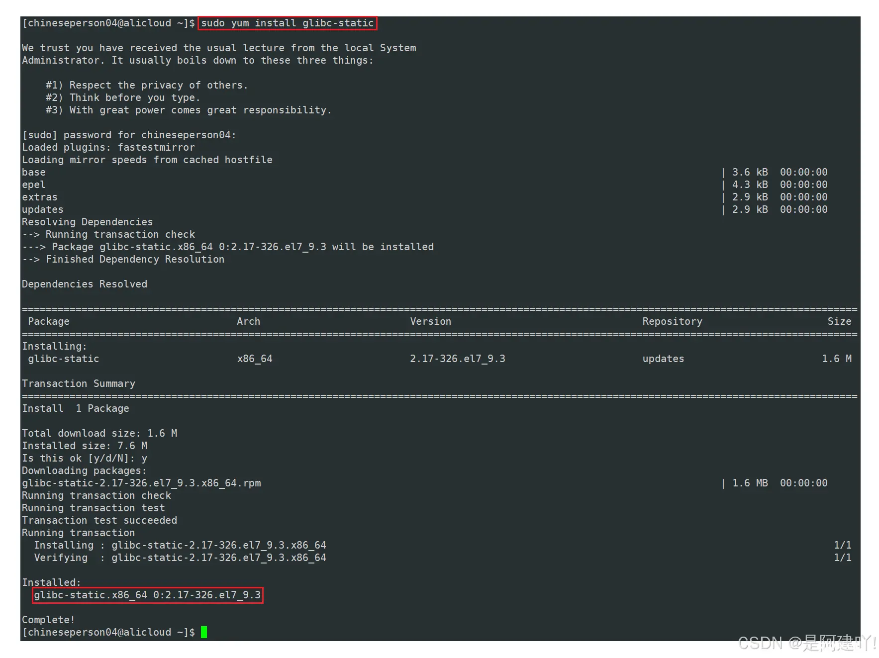The image size is (879, 658).
Task: Click 'Transaction test succeeded' line
Action: pyautogui.click(x=99, y=520)
